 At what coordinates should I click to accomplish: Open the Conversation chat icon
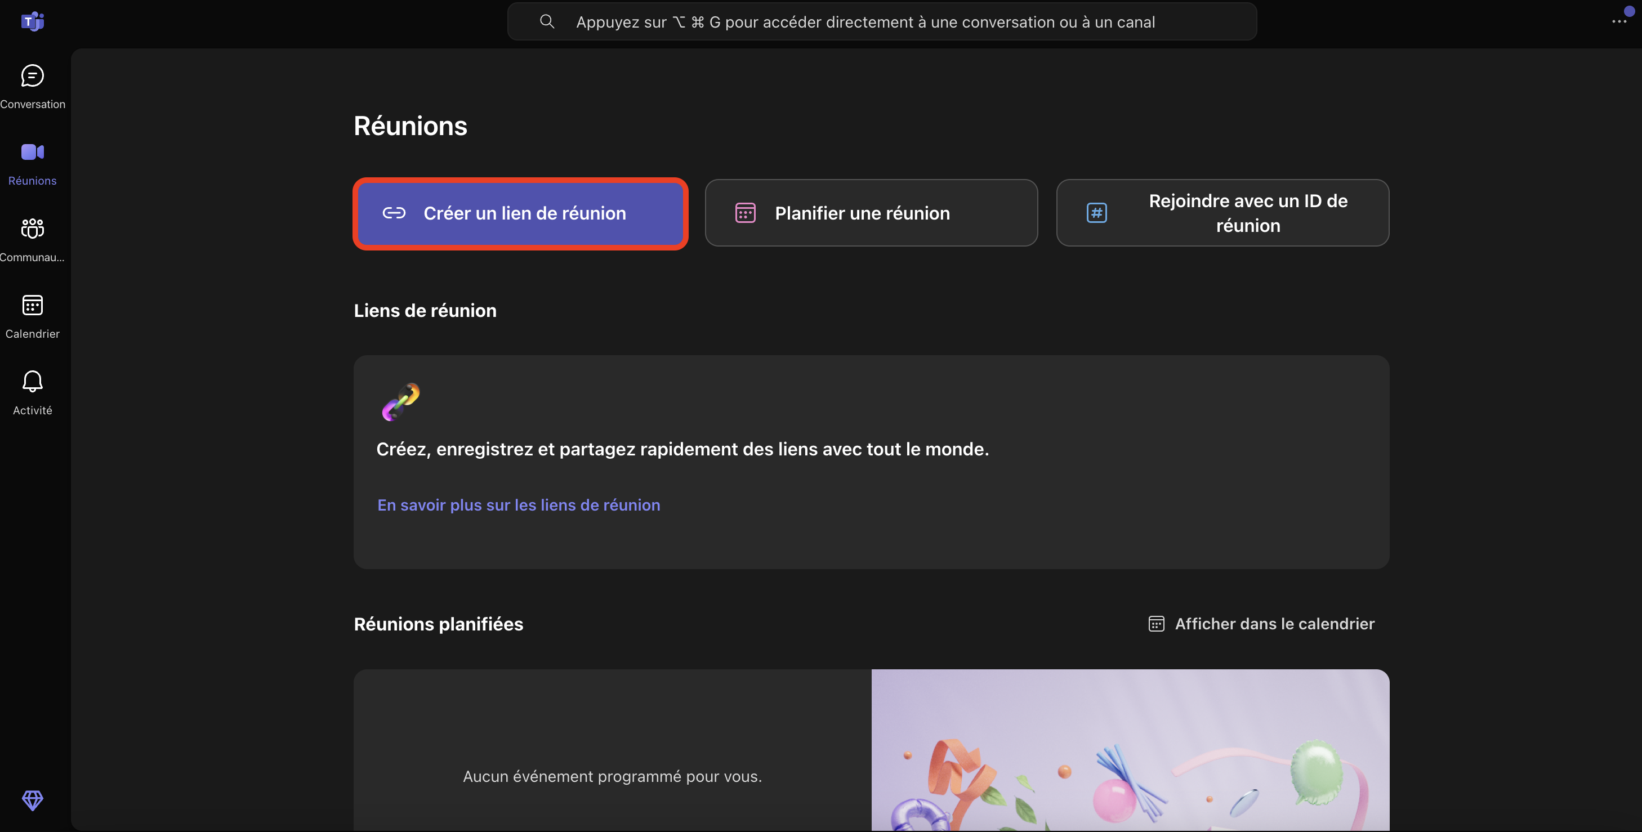[x=33, y=76]
